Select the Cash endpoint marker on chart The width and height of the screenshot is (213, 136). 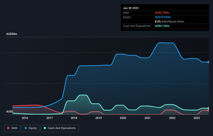coord(209,108)
